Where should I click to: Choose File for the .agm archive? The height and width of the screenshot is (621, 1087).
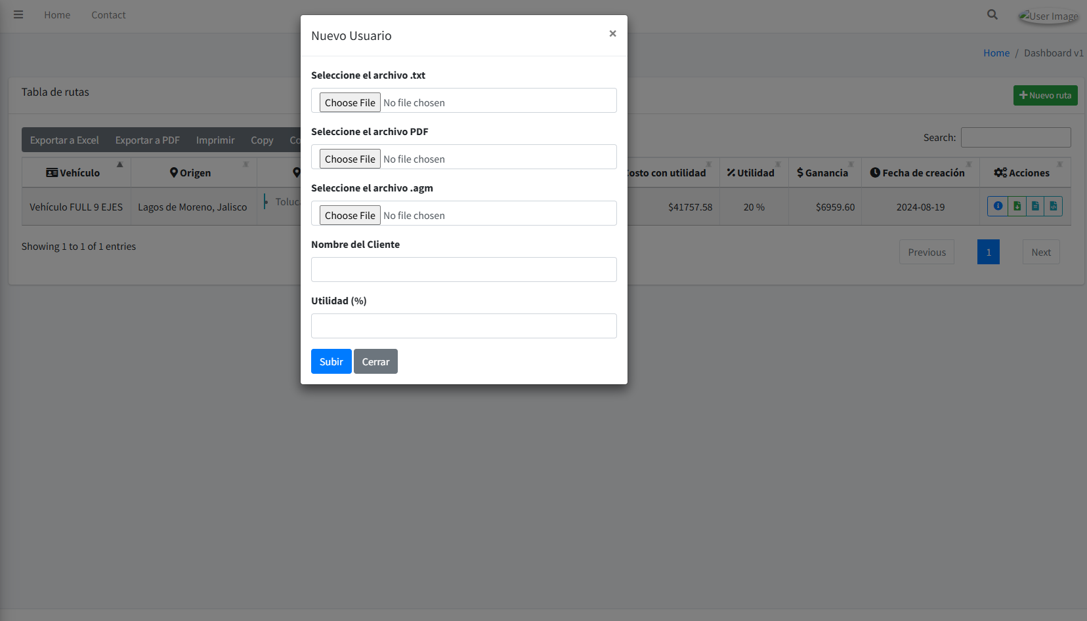[x=350, y=215]
